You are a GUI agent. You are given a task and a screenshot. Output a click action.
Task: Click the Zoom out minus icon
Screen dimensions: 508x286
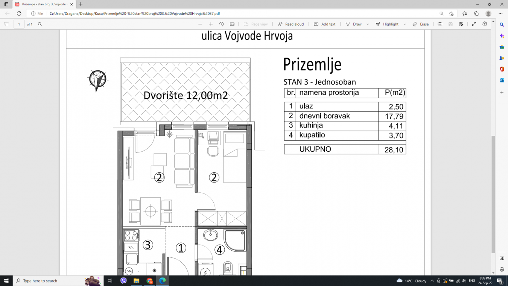pyautogui.click(x=200, y=24)
